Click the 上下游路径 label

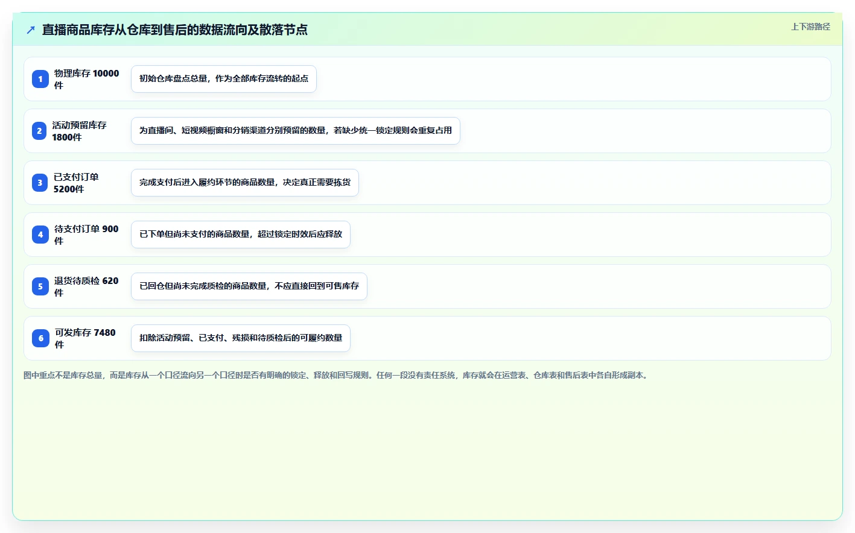point(810,27)
